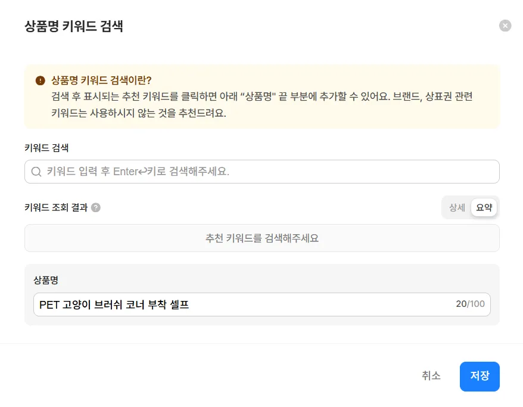Click the 취소 button
The image size is (523, 407).
[x=431, y=376]
